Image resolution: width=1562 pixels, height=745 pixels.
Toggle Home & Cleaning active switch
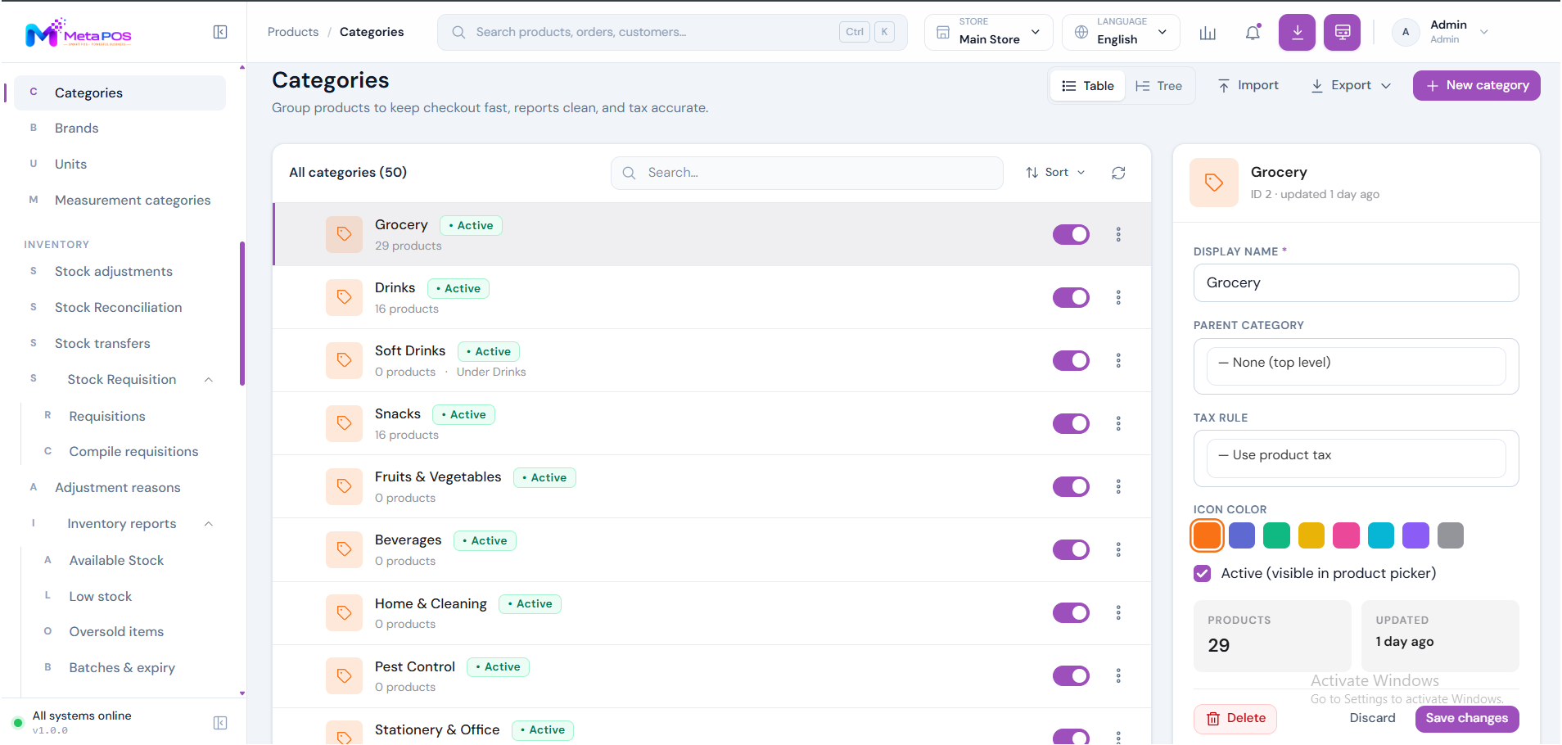coord(1071,612)
